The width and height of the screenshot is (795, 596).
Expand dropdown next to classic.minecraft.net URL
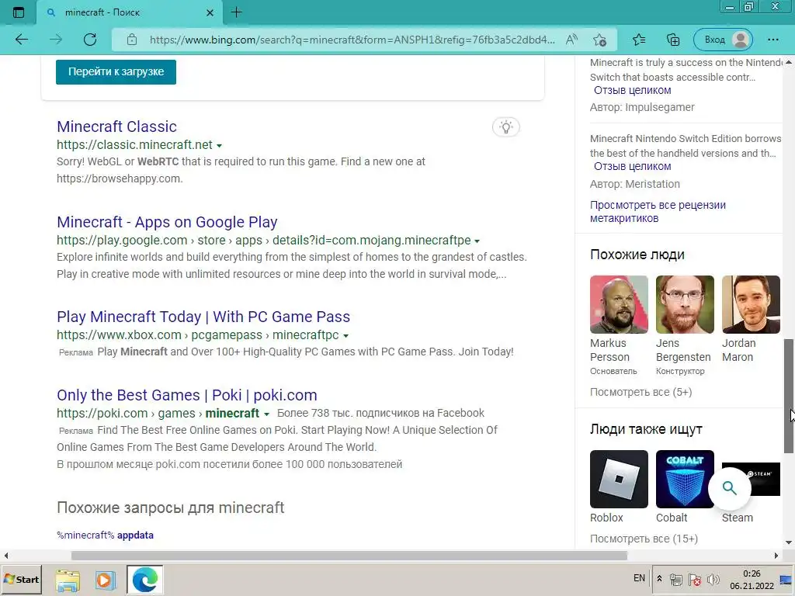(219, 145)
